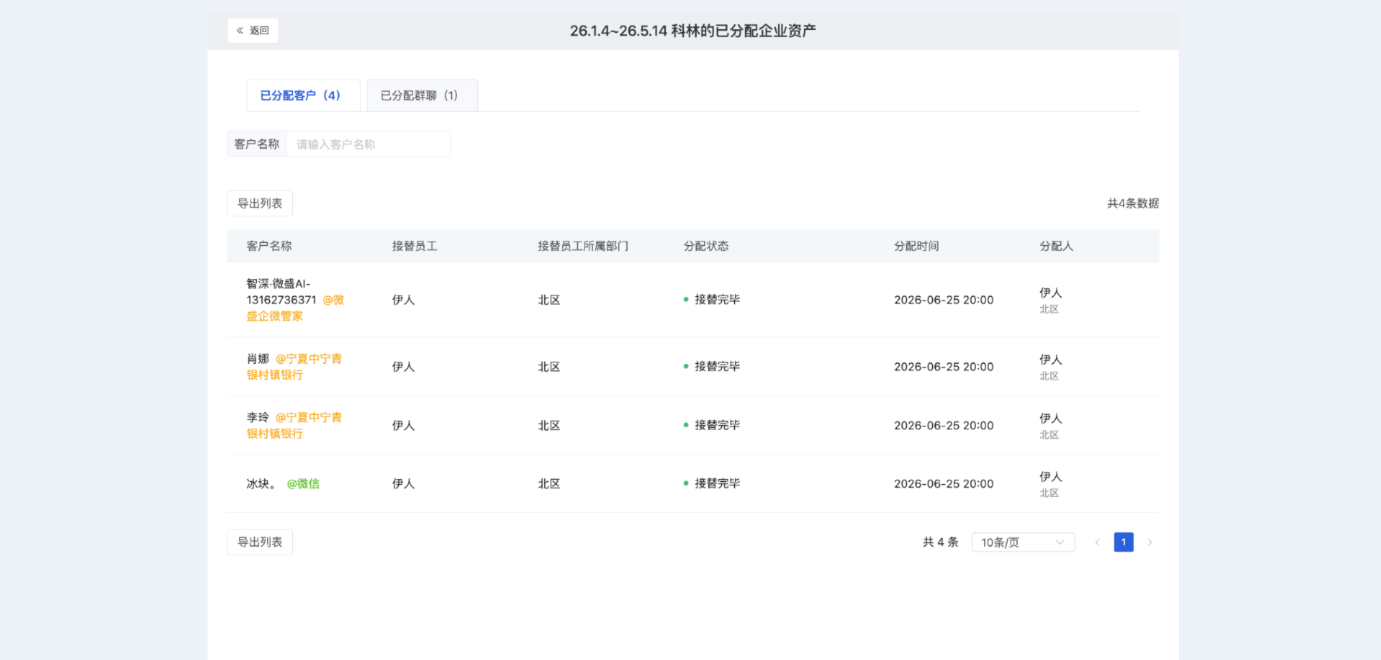Viewport: 1381px width, 660px height.
Task: Click department 北区 in 智深 row
Action: pos(549,300)
